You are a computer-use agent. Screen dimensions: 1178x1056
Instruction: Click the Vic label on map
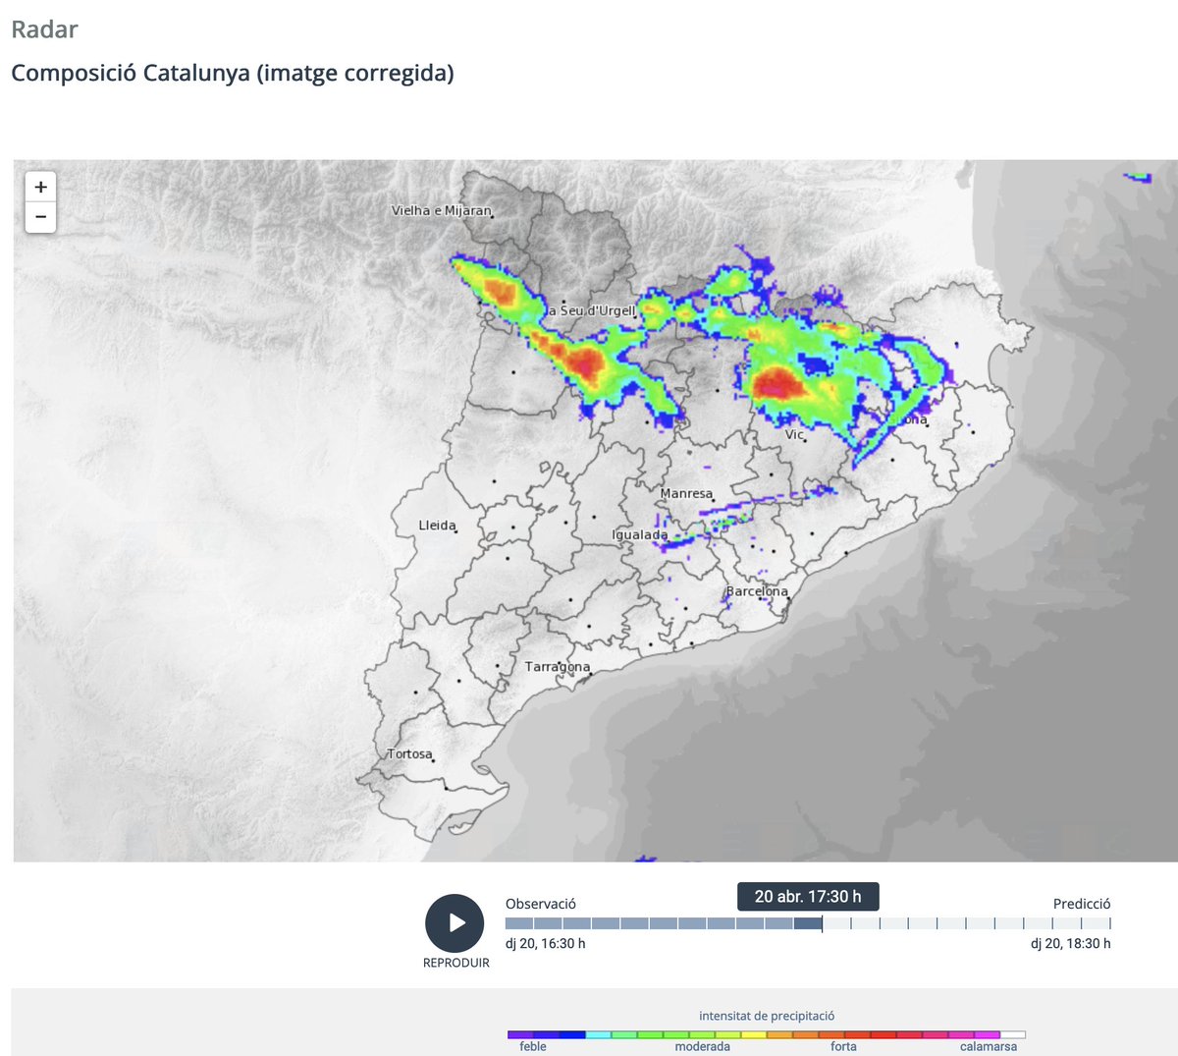[794, 434]
